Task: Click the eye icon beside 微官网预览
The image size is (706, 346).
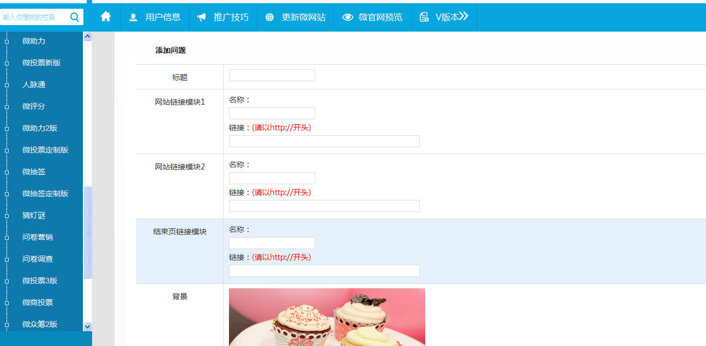Action: (x=347, y=17)
